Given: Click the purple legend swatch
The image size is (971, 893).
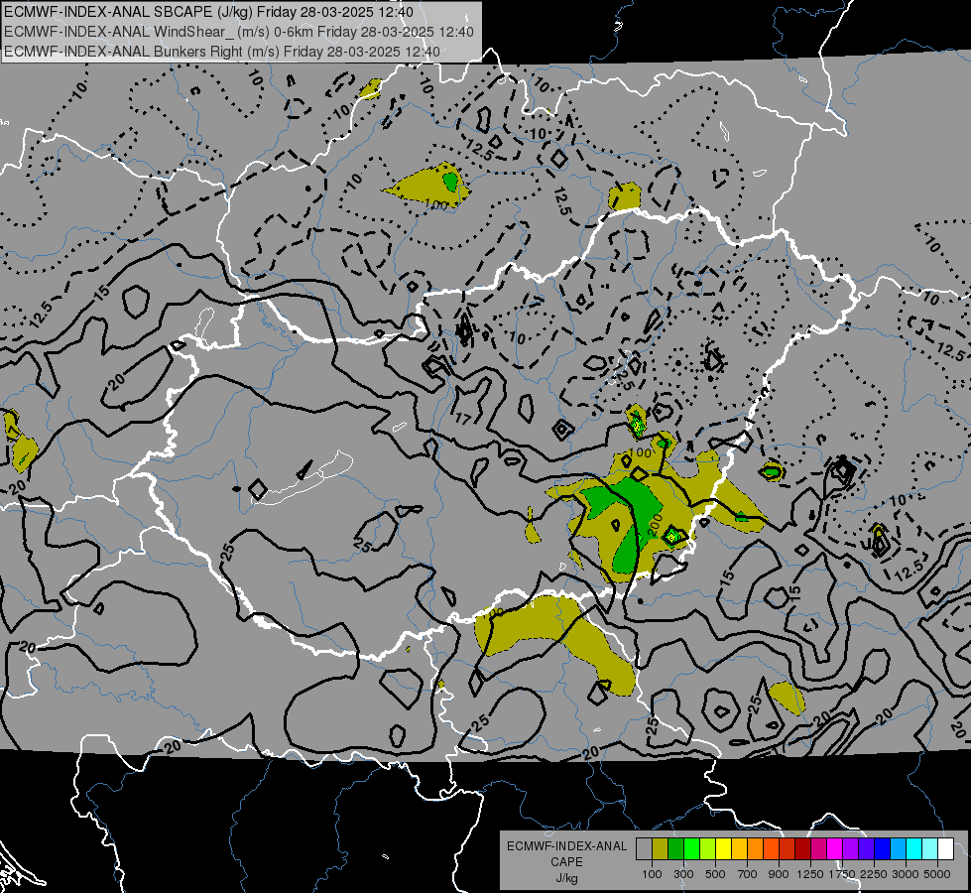Looking at the screenshot, I should pos(850,848).
